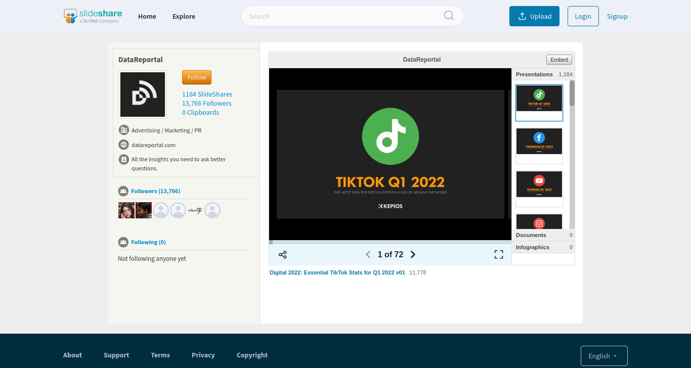Click the DataReportal profile avatar
Screen dimensions: 691x368
pos(143,95)
